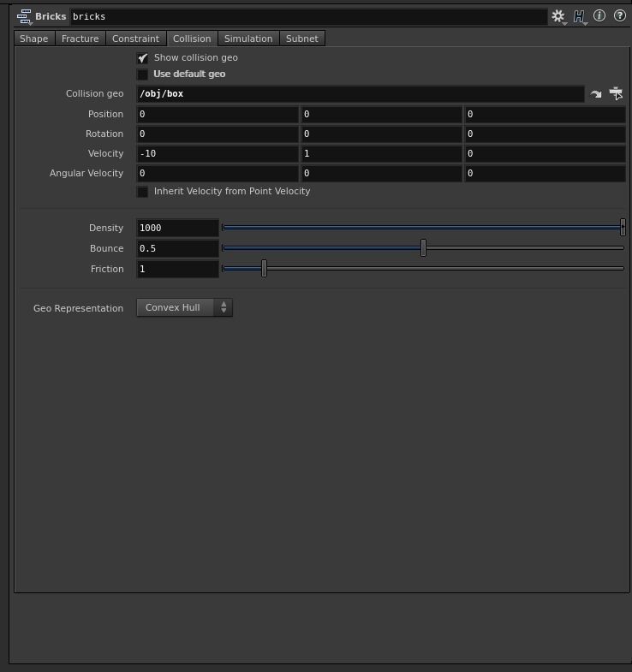Enable Use default geo checkbox
Screen dimensions: 632x672
tap(142, 74)
